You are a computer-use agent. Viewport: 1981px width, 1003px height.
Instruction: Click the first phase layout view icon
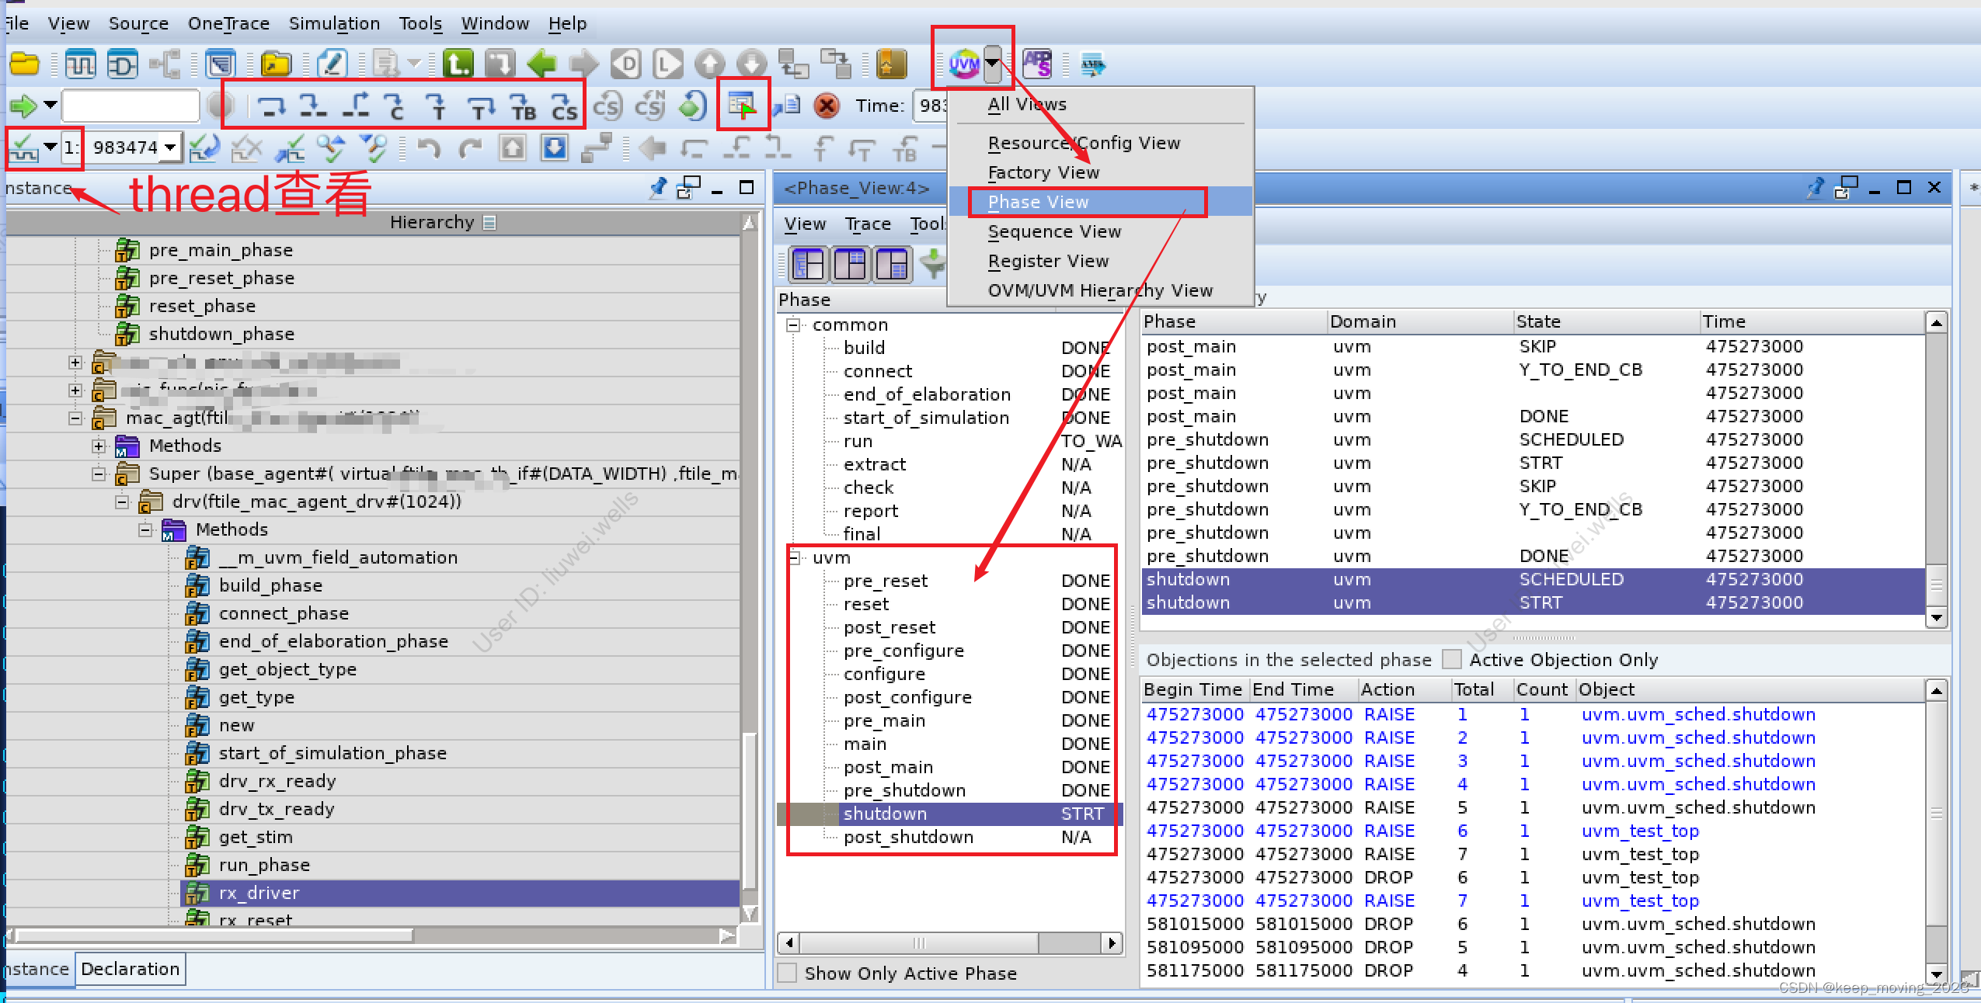808,265
